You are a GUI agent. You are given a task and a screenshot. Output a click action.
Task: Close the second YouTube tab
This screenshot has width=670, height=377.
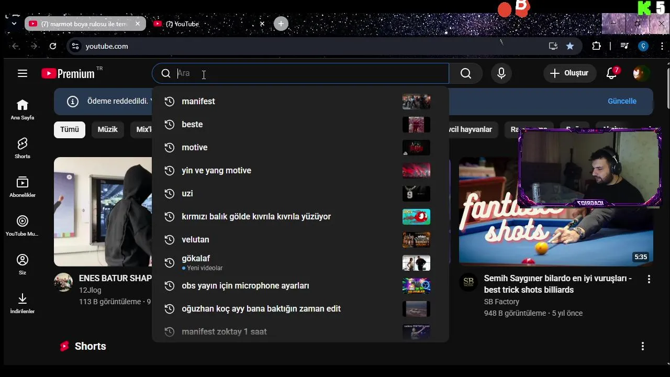click(262, 24)
